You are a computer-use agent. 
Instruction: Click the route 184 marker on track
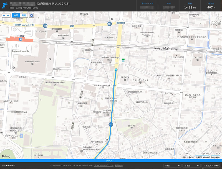(111, 125)
